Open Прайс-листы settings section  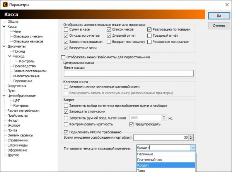point(17,115)
